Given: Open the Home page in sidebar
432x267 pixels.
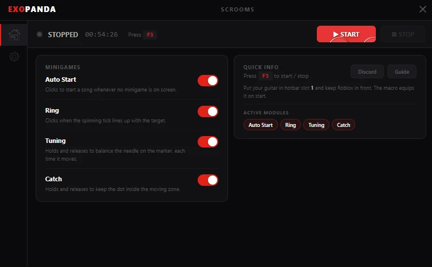Looking at the screenshot, I should [14, 35].
